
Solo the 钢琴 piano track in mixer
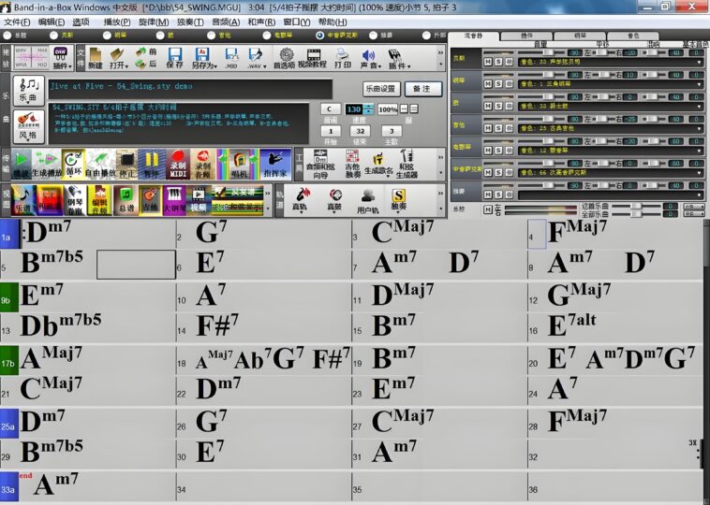click(x=498, y=83)
